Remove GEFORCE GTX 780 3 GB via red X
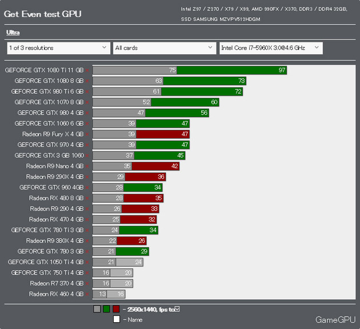Screen dimensions: 360x329 point(87,252)
